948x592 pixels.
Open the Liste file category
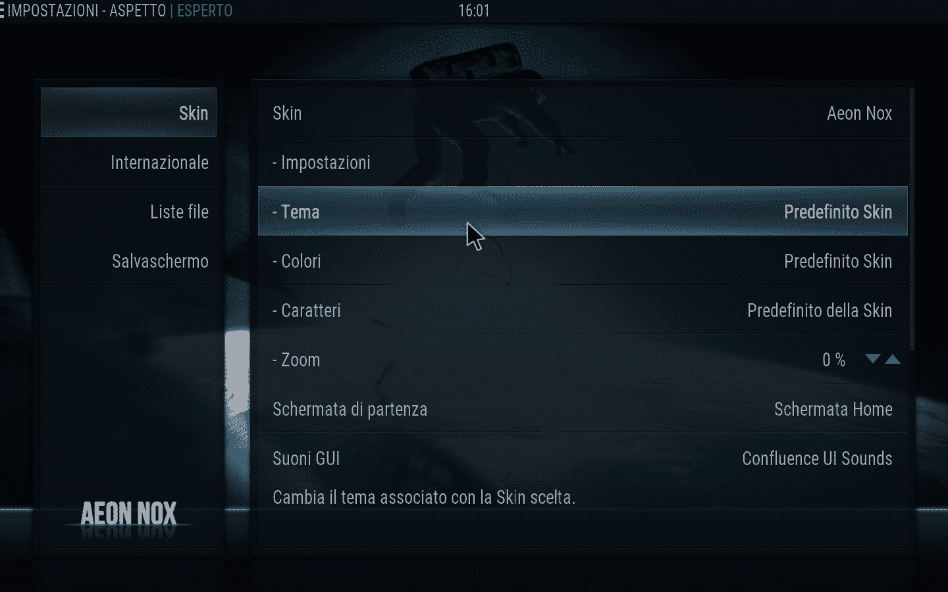128,211
